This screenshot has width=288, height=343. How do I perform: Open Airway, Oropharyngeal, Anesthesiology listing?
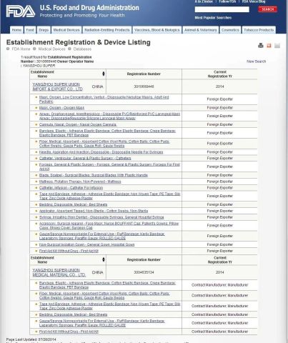pos(109,116)
